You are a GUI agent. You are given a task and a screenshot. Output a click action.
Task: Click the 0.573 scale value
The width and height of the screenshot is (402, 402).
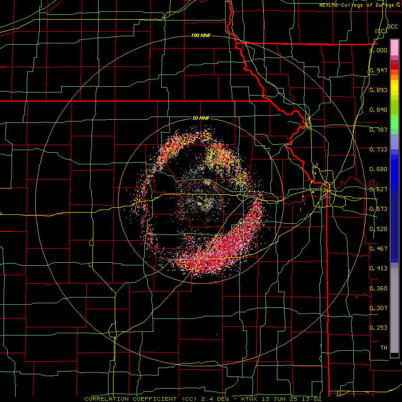point(378,209)
